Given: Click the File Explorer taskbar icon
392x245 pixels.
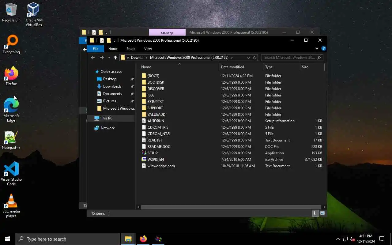Looking at the screenshot, I should click(128, 239).
